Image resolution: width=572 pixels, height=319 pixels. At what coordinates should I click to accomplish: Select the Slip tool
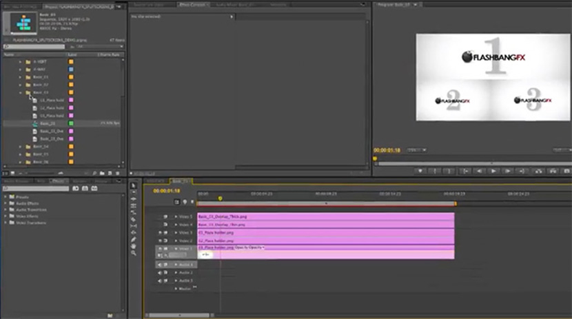[134, 226]
